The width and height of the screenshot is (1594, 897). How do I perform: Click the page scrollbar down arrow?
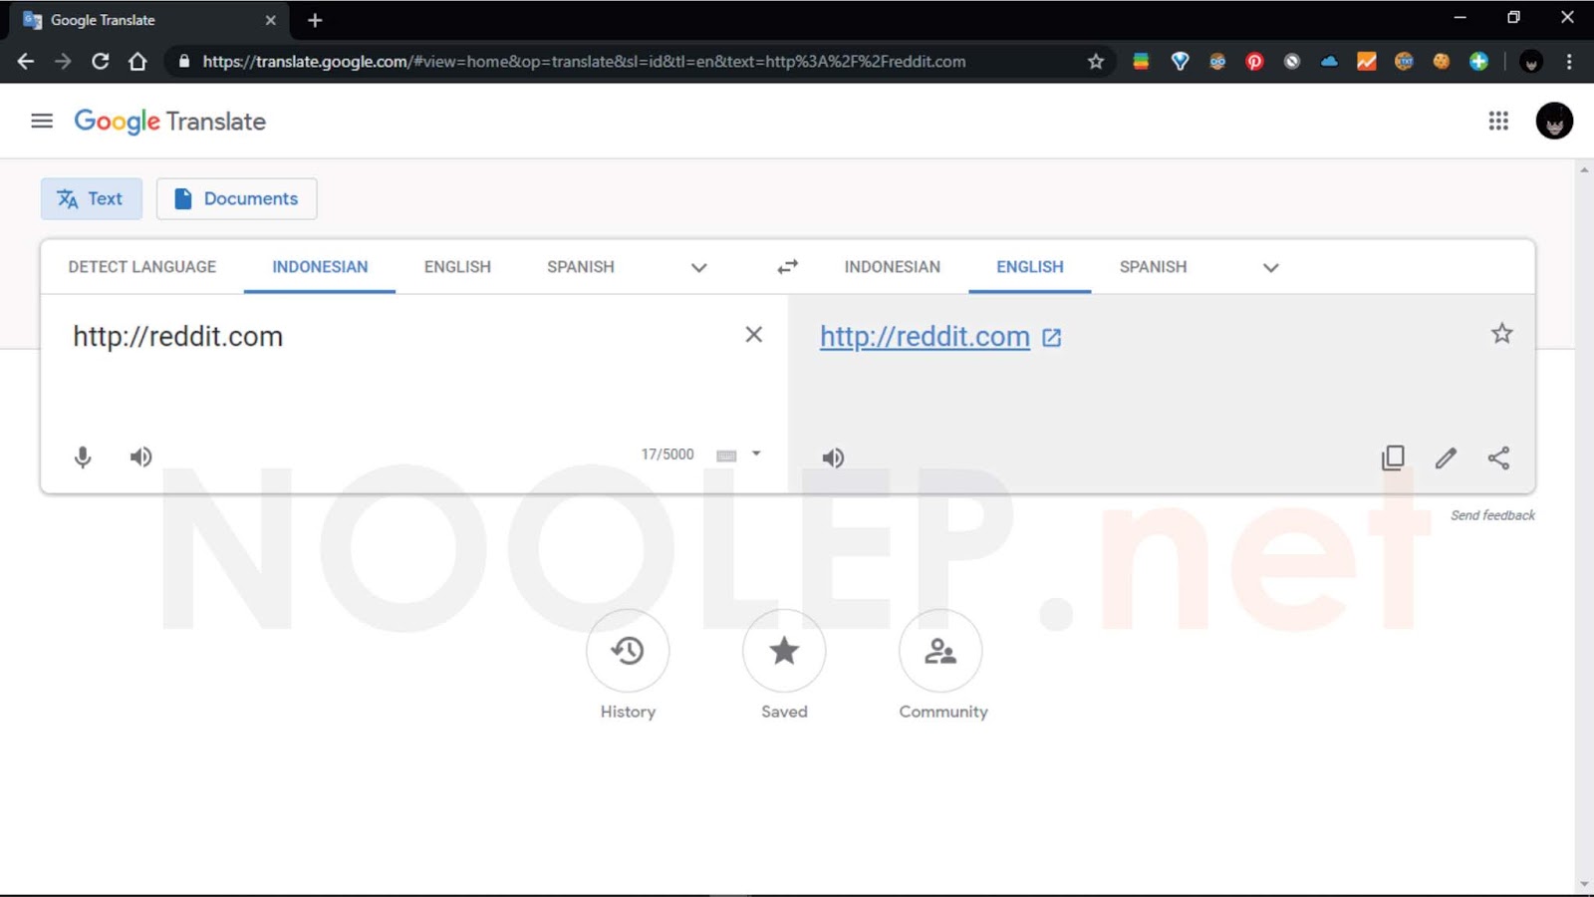[x=1584, y=884]
